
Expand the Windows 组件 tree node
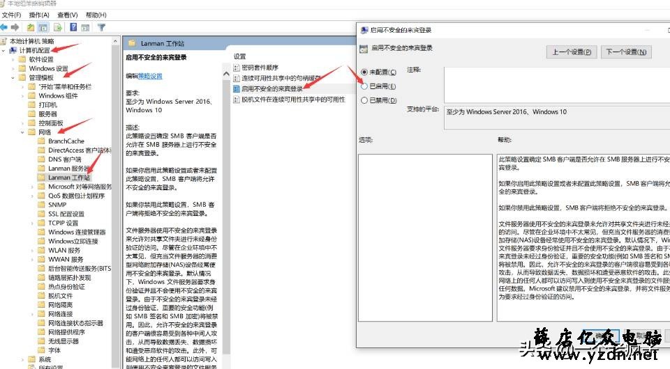point(22,96)
